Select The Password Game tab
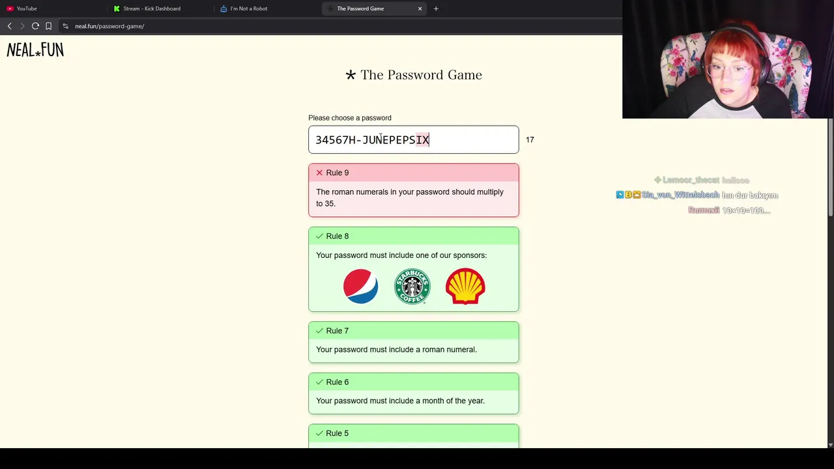The height and width of the screenshot is (469, 834). [375, 8]
